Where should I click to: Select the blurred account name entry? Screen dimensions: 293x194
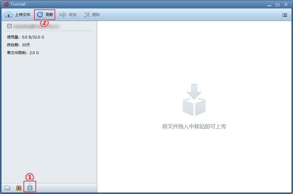36,26
